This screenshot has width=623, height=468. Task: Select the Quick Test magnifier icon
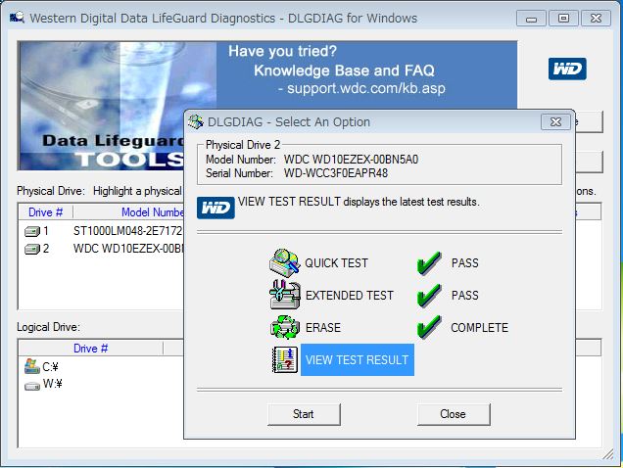tap(284, 262)
